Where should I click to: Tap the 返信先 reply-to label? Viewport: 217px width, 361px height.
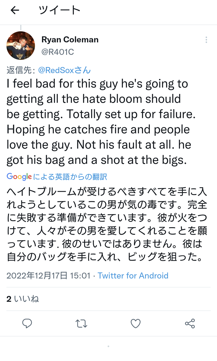(21, 70)
